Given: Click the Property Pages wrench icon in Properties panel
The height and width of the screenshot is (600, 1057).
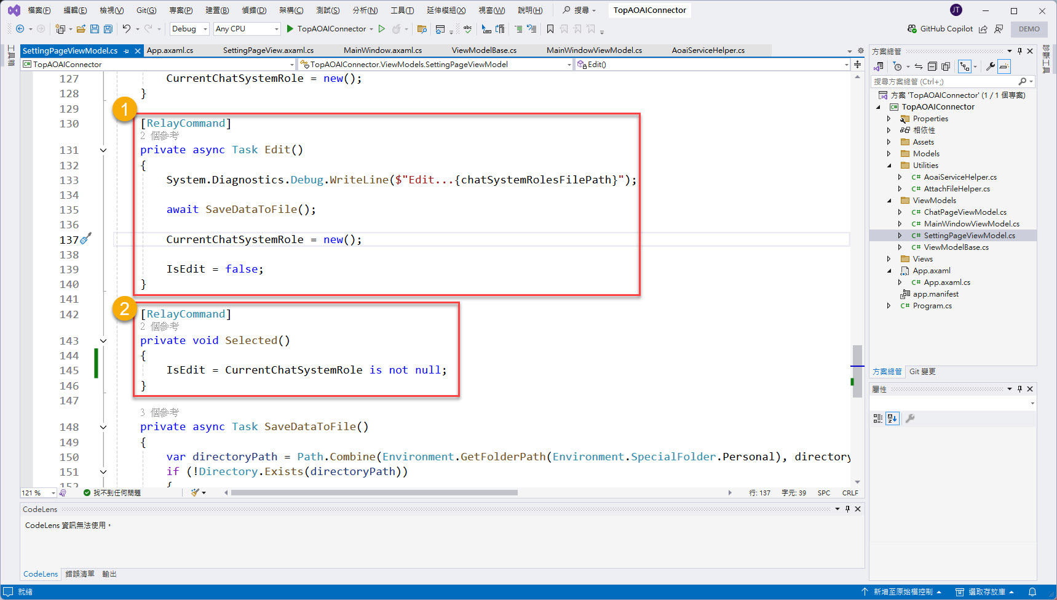Looking at the screenshot, I should coord(910,418).
